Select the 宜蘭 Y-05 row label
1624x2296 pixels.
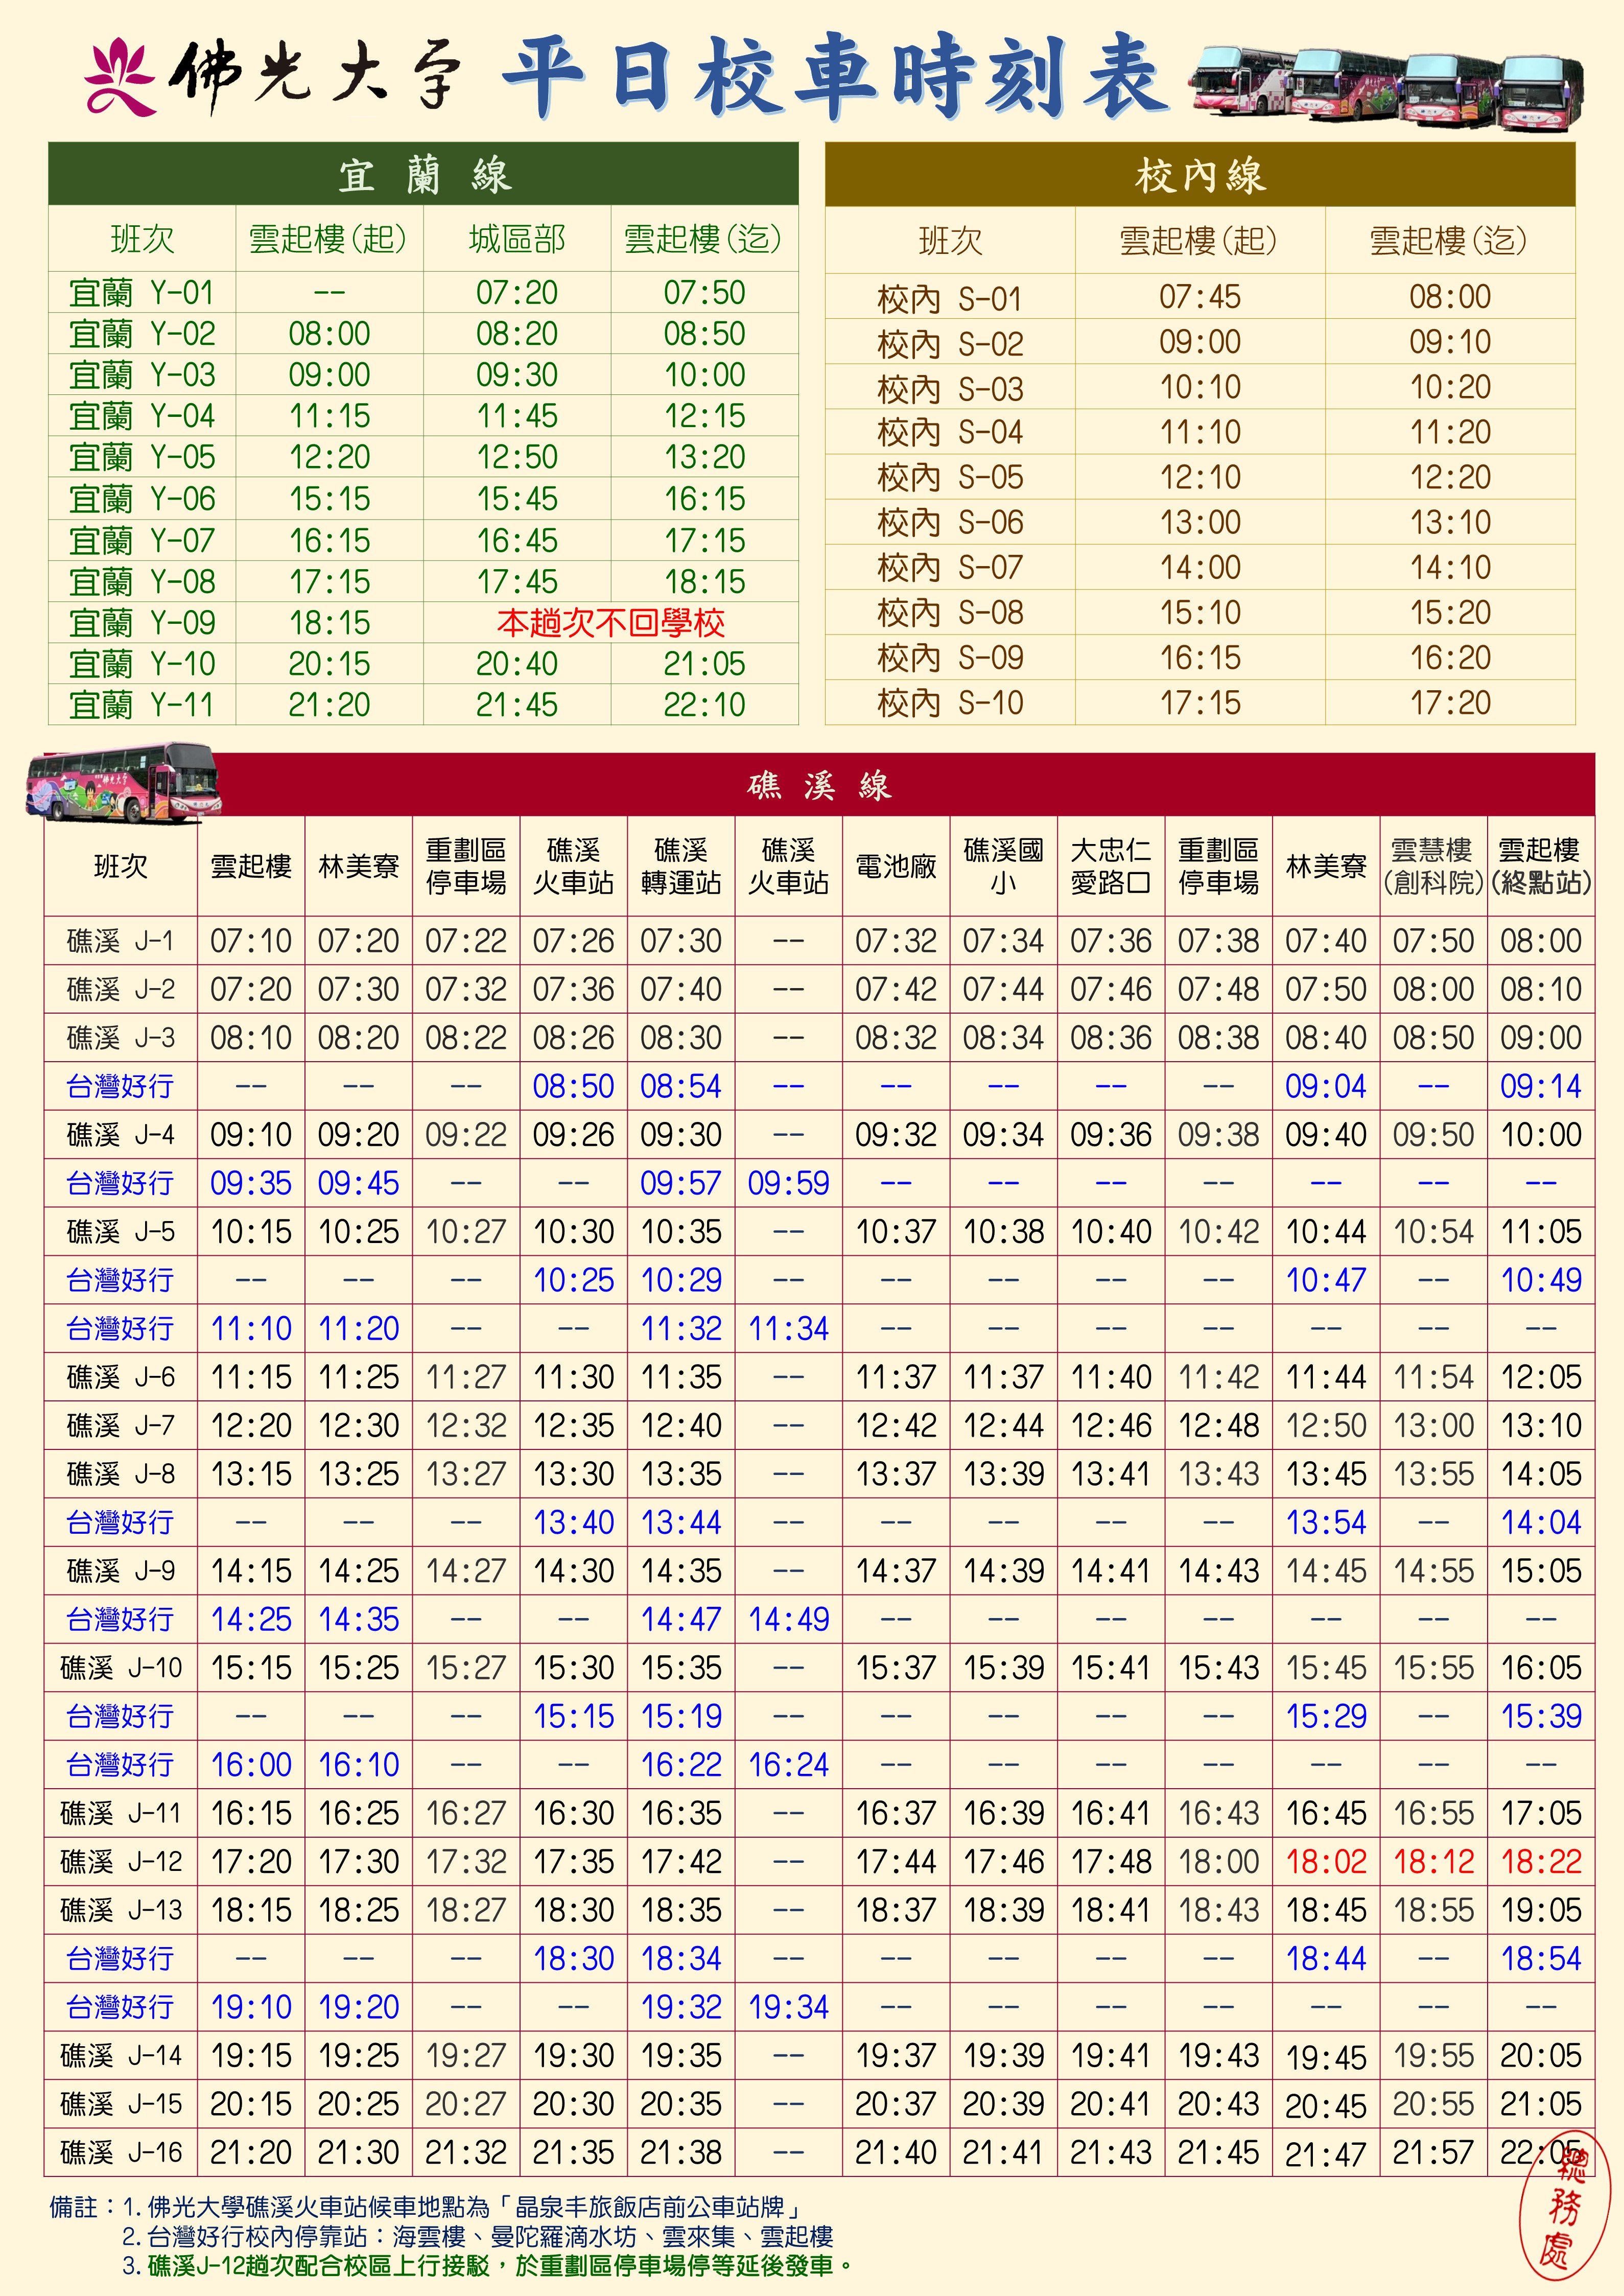142,457
